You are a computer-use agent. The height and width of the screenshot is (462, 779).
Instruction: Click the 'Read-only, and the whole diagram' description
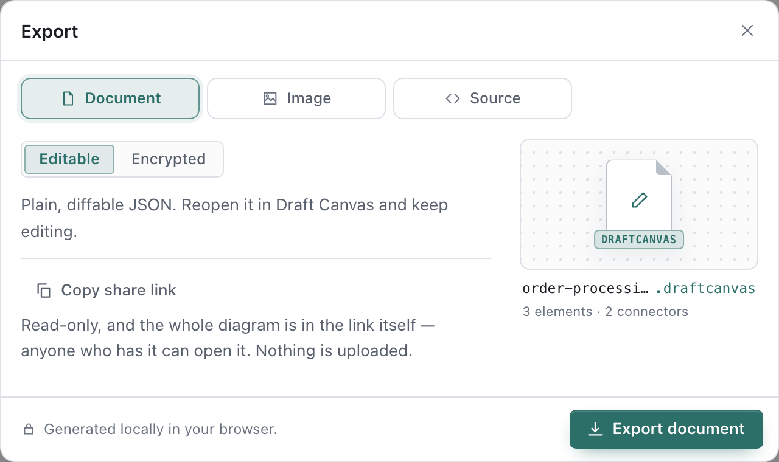pos(228,338)
